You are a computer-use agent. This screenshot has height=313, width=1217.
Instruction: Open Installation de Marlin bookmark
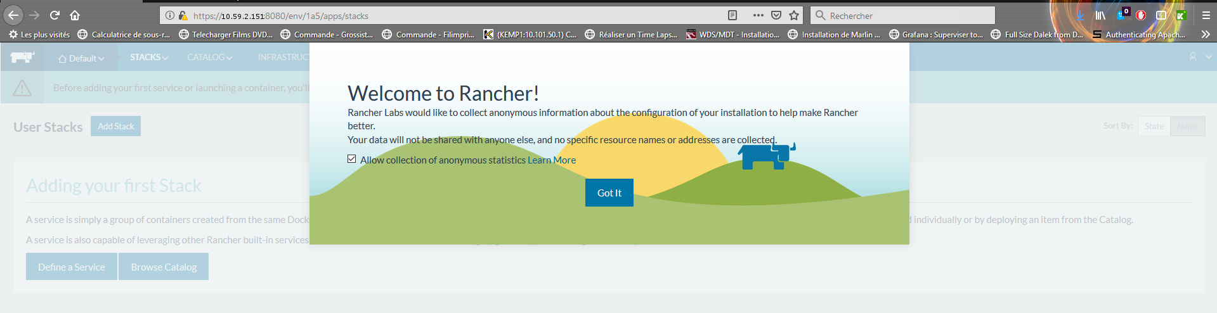(834, 34)
